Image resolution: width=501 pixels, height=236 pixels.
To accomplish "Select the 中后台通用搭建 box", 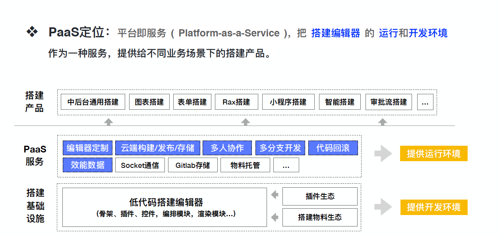I will (x=93, y=102).
